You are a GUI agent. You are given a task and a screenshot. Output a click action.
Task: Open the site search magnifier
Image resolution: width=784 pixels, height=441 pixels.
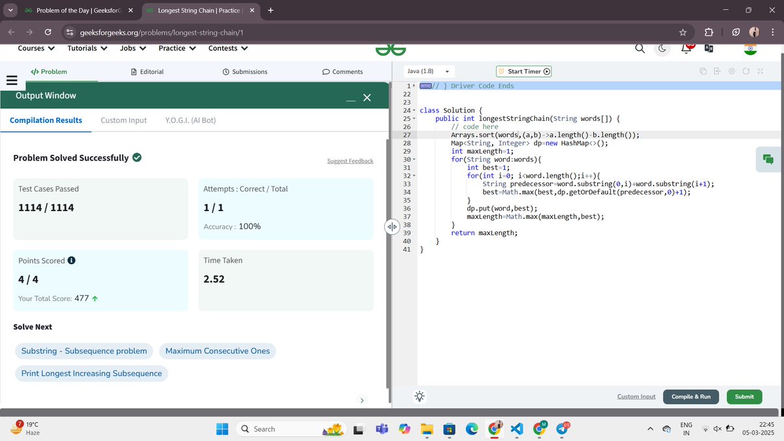click(640, 48)
